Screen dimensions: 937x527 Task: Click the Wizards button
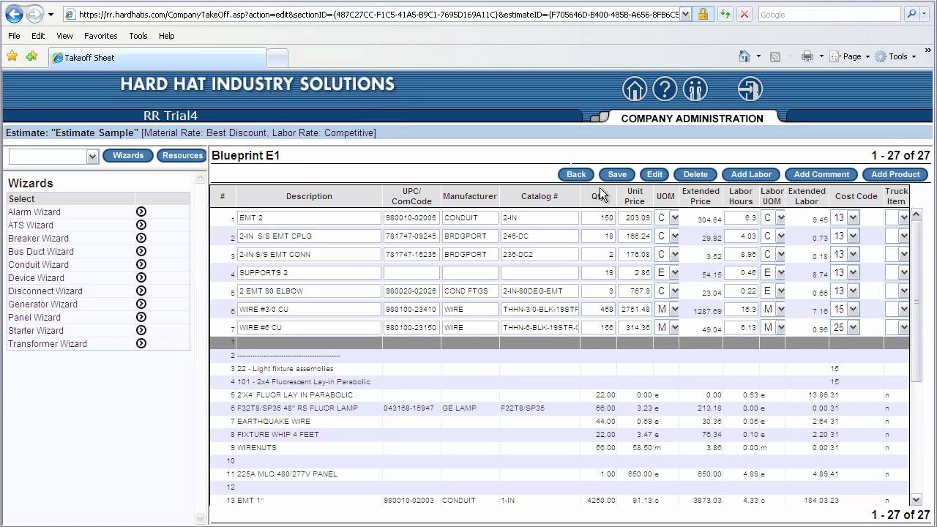[128, 155]
